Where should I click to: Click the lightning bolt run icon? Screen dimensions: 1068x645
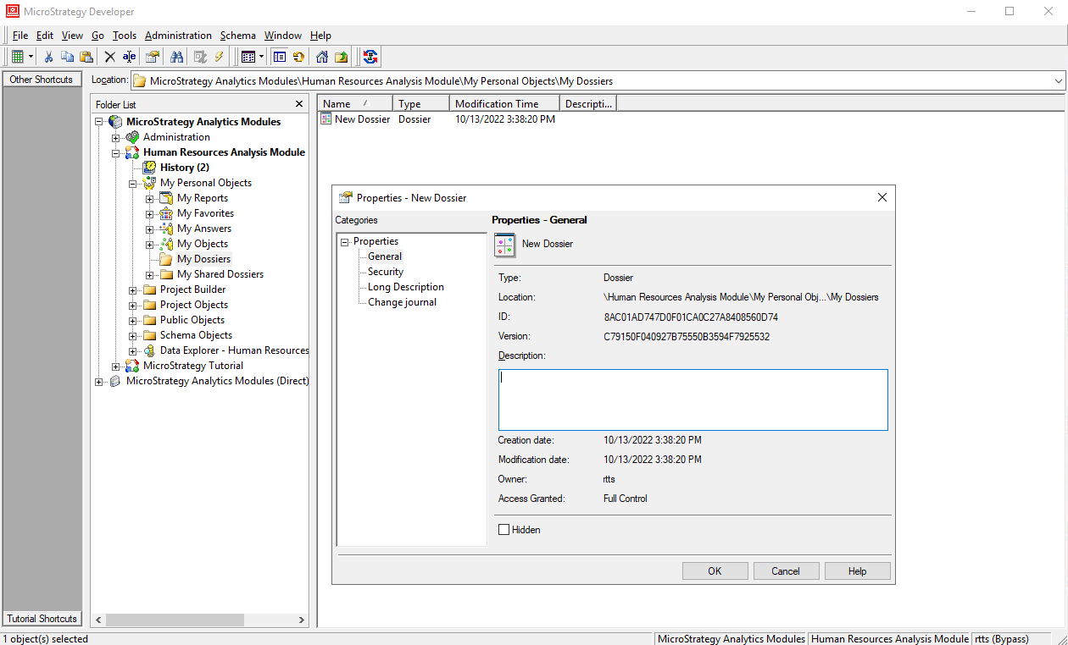(219, 57)
